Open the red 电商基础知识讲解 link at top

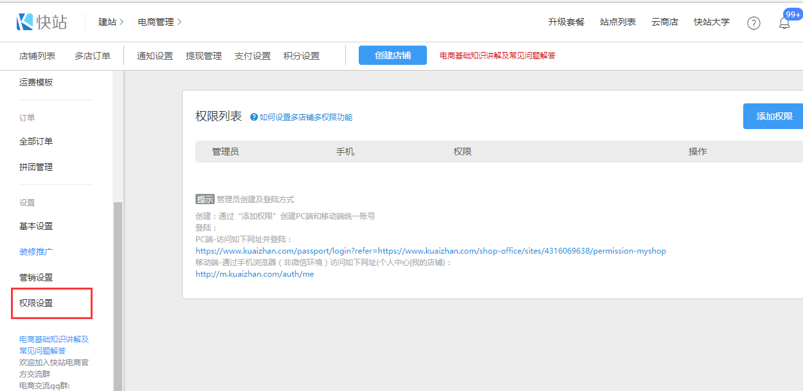[x=497, y=56]
